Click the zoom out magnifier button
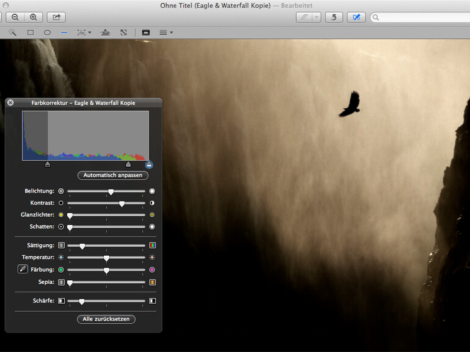Viewport: 470px width, 352px height. [15, 18]
